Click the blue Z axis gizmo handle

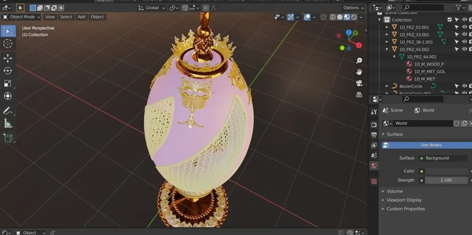coord(348,32)
